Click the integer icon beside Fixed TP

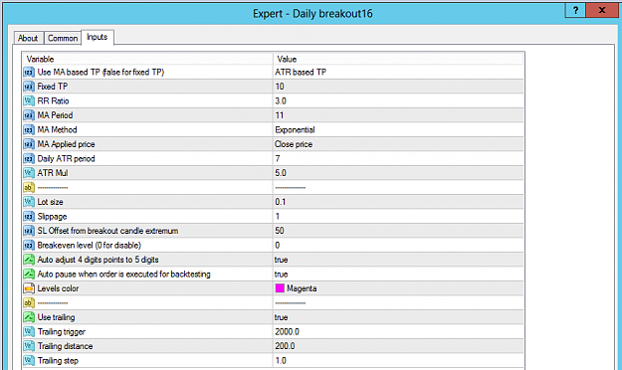pos(29,87)
